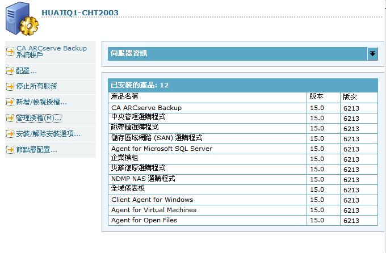
Task: Select 停止所有服務 link
Action: pyautogui.click(x=37, y=86)
